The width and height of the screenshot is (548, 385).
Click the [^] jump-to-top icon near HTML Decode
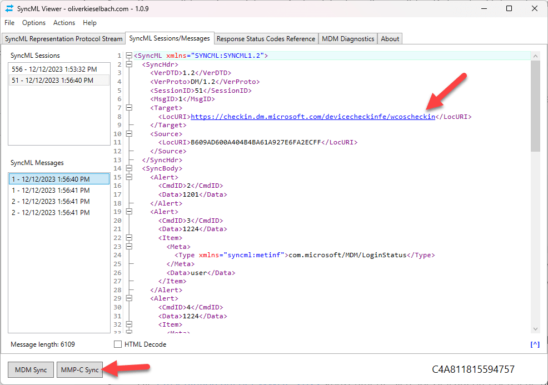point(535,344)
